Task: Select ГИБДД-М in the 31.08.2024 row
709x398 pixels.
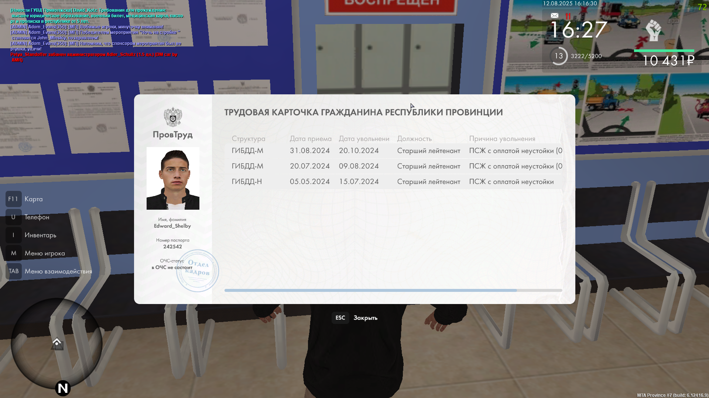Action: pyautogui.click(x=247, y=151)
